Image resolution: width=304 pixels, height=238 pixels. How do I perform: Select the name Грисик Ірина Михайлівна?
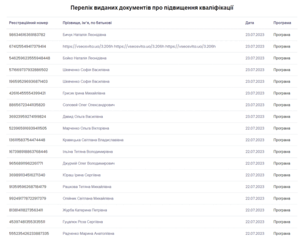[84, 93]
